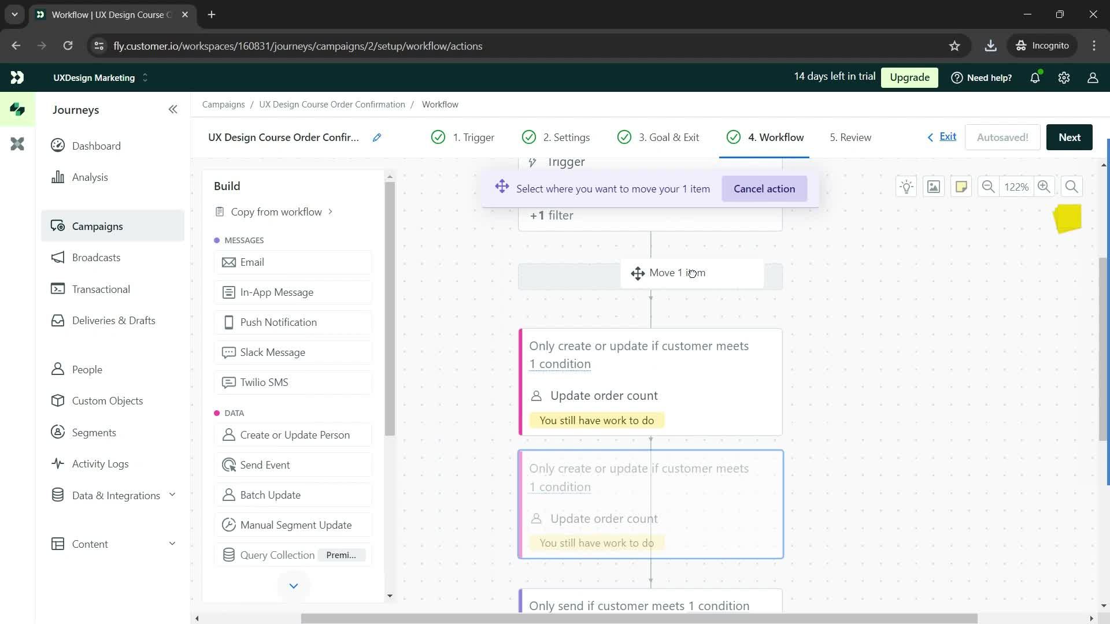Click the 1 condition link in update node
Image resolution: width=1110 pixels, height=624 pixels.
(x=561, y=364)
